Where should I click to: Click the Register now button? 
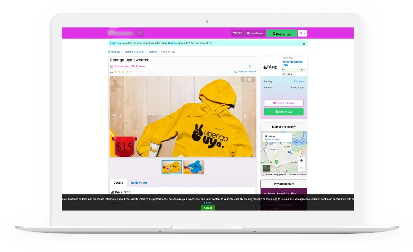tap(255, 33)
